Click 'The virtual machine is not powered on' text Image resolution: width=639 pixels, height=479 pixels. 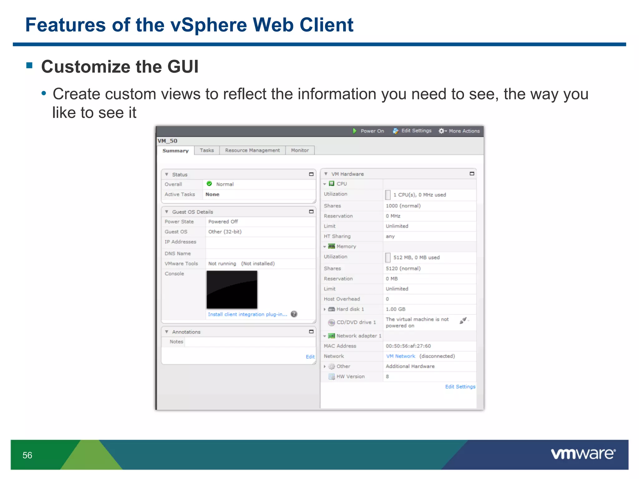point(417,322)
